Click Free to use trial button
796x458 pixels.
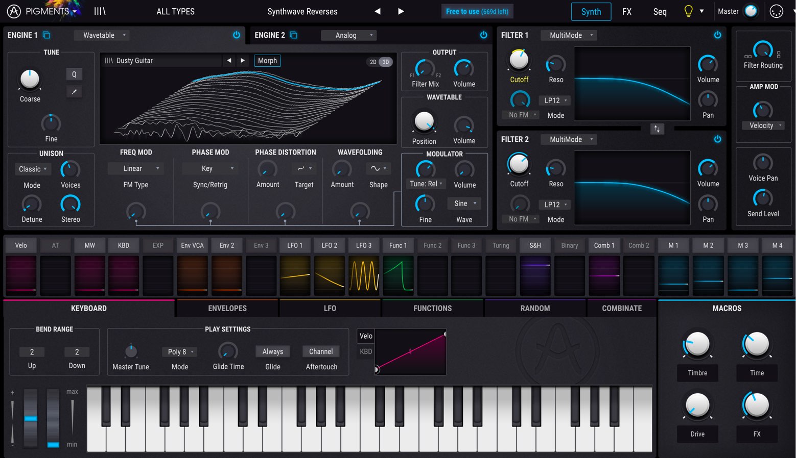477,11
